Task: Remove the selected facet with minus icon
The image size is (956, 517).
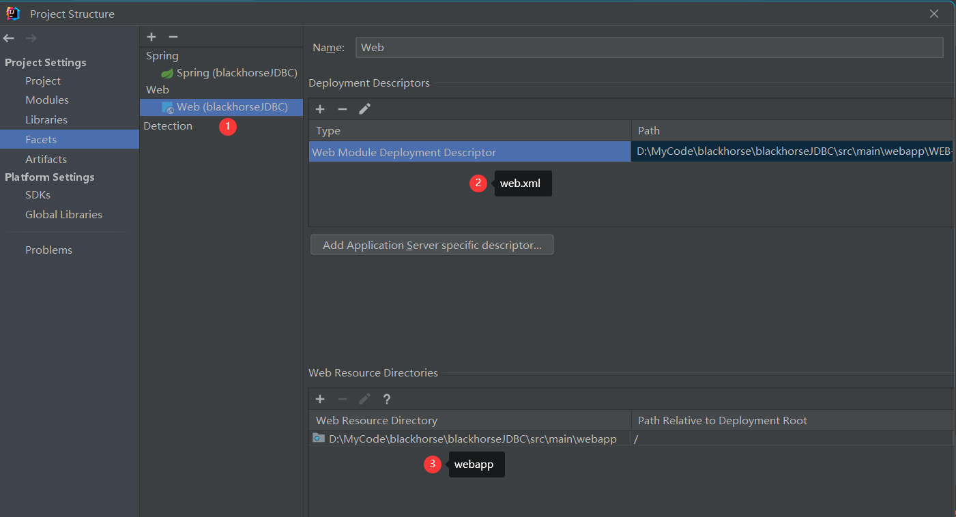Action: click(x=173, y=37)
